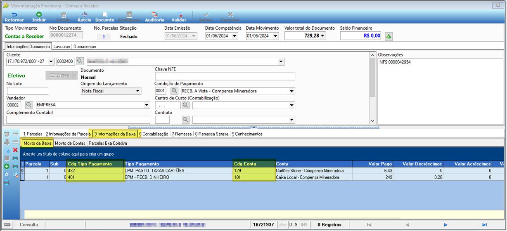
Task: Open the Vendedor EMPRESA dropdown
Action: [147, 105]
